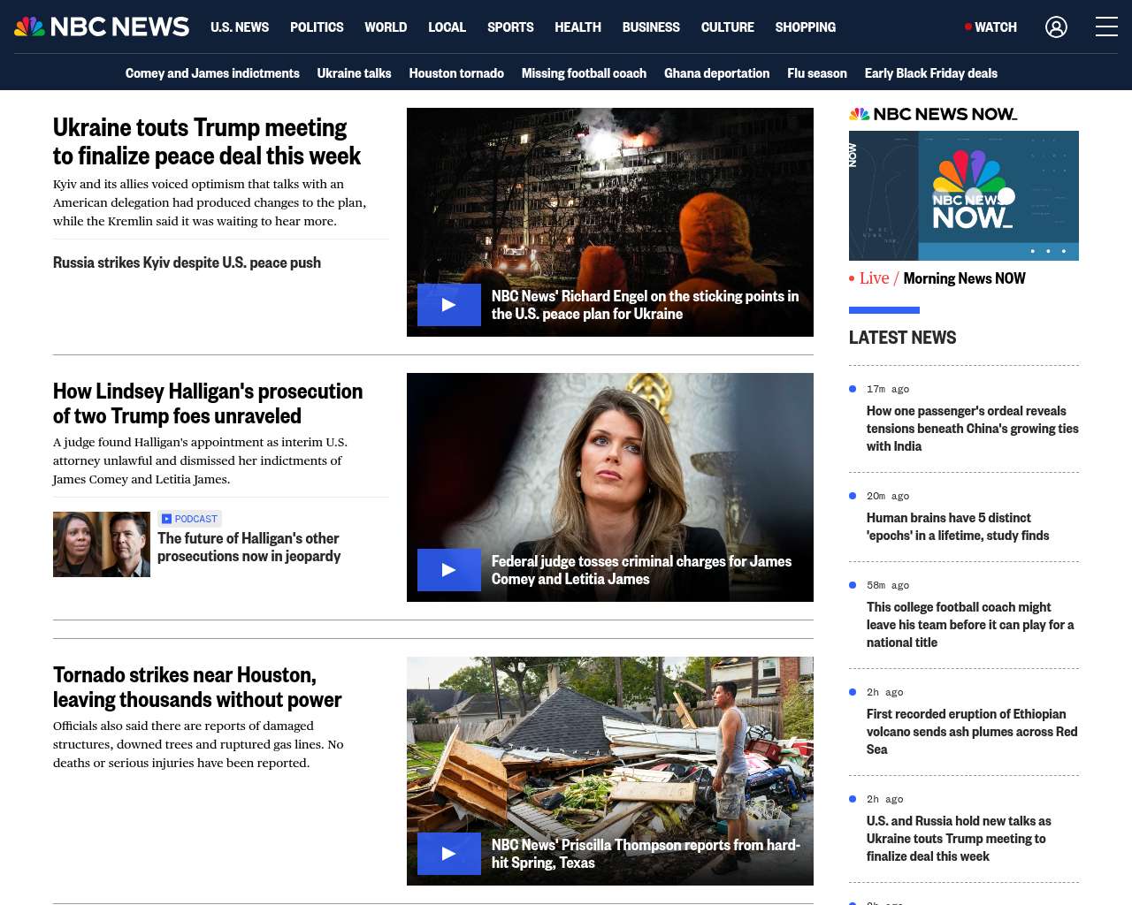Open Business in top navigation
This screenshot has height=905, width=1132.
(x=651, y=27)
